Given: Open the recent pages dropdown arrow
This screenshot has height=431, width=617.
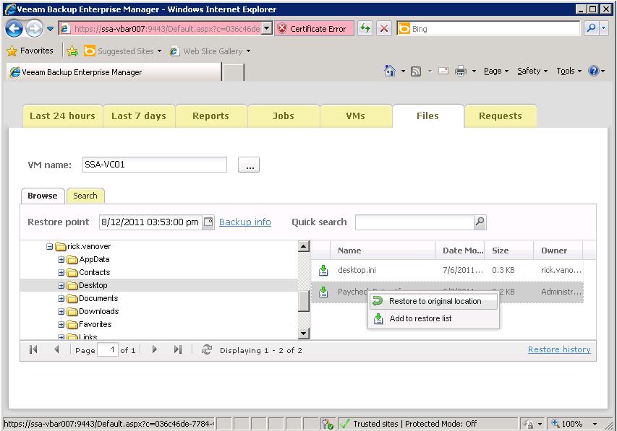Looking at the screenshot, I should click(50, 29).
